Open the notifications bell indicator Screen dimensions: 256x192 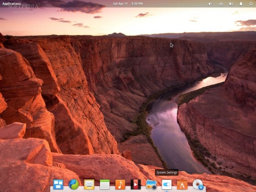coord(241,4)
